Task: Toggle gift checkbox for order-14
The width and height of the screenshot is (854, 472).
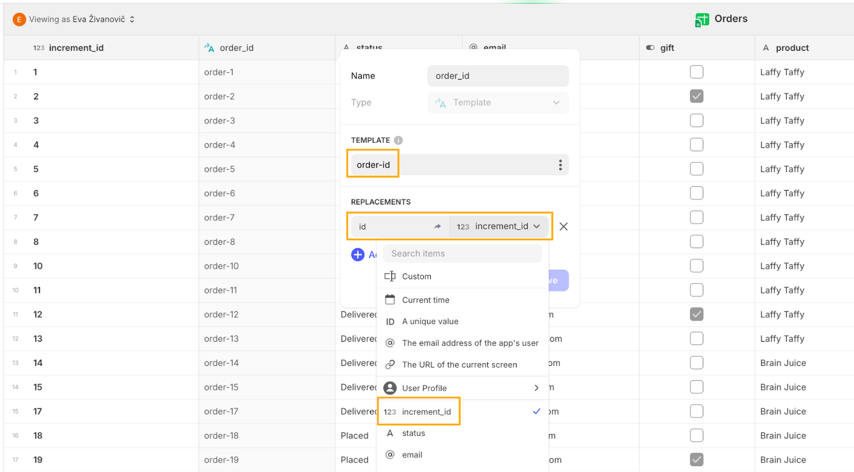Action: (x=697, y=363)
